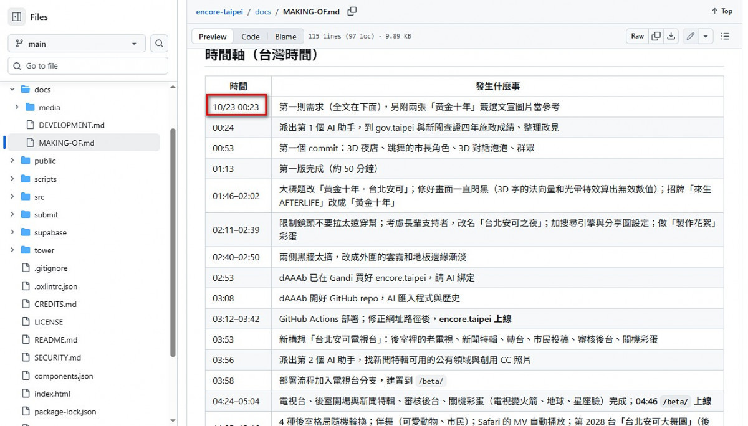Open the supabase folder icon
The width and height of the screenshot is (748, 426).
pos(26,232)
